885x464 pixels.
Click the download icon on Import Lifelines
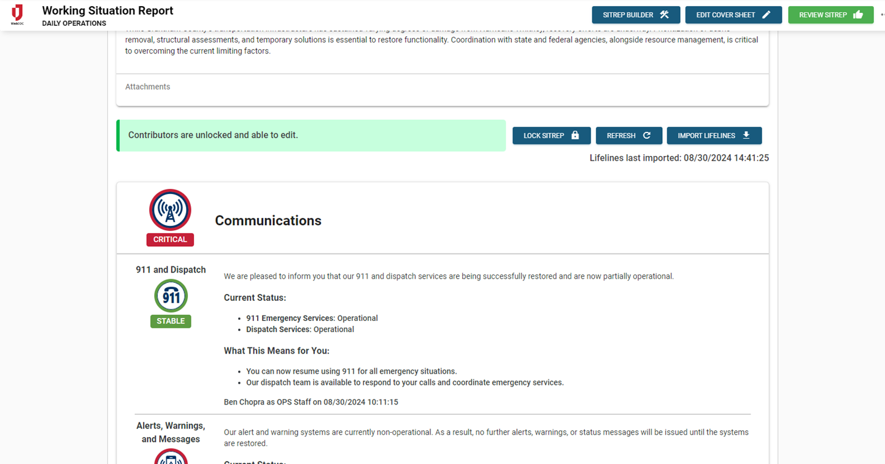coord(747,135)
